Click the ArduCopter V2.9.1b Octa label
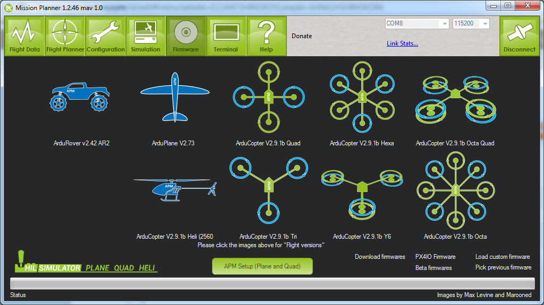 tap(455, 237)
